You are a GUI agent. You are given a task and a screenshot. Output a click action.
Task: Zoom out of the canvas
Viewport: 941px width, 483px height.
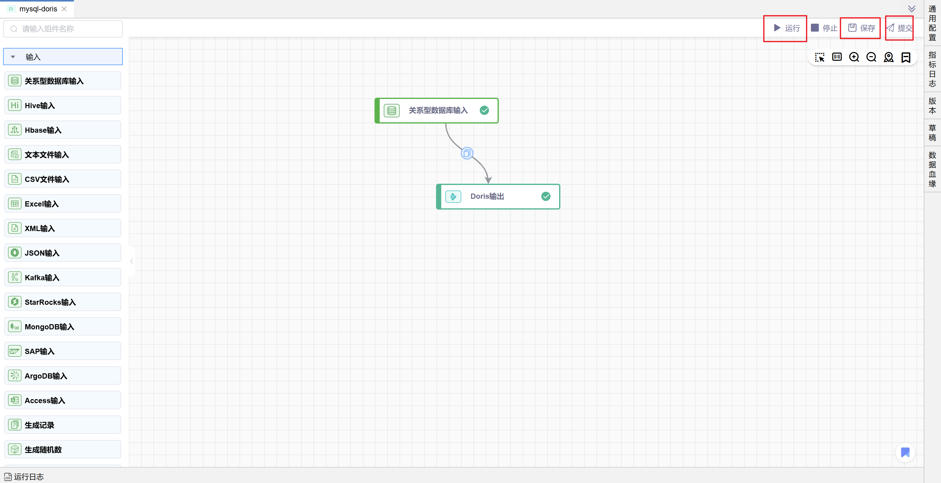[x=871, y=57]
